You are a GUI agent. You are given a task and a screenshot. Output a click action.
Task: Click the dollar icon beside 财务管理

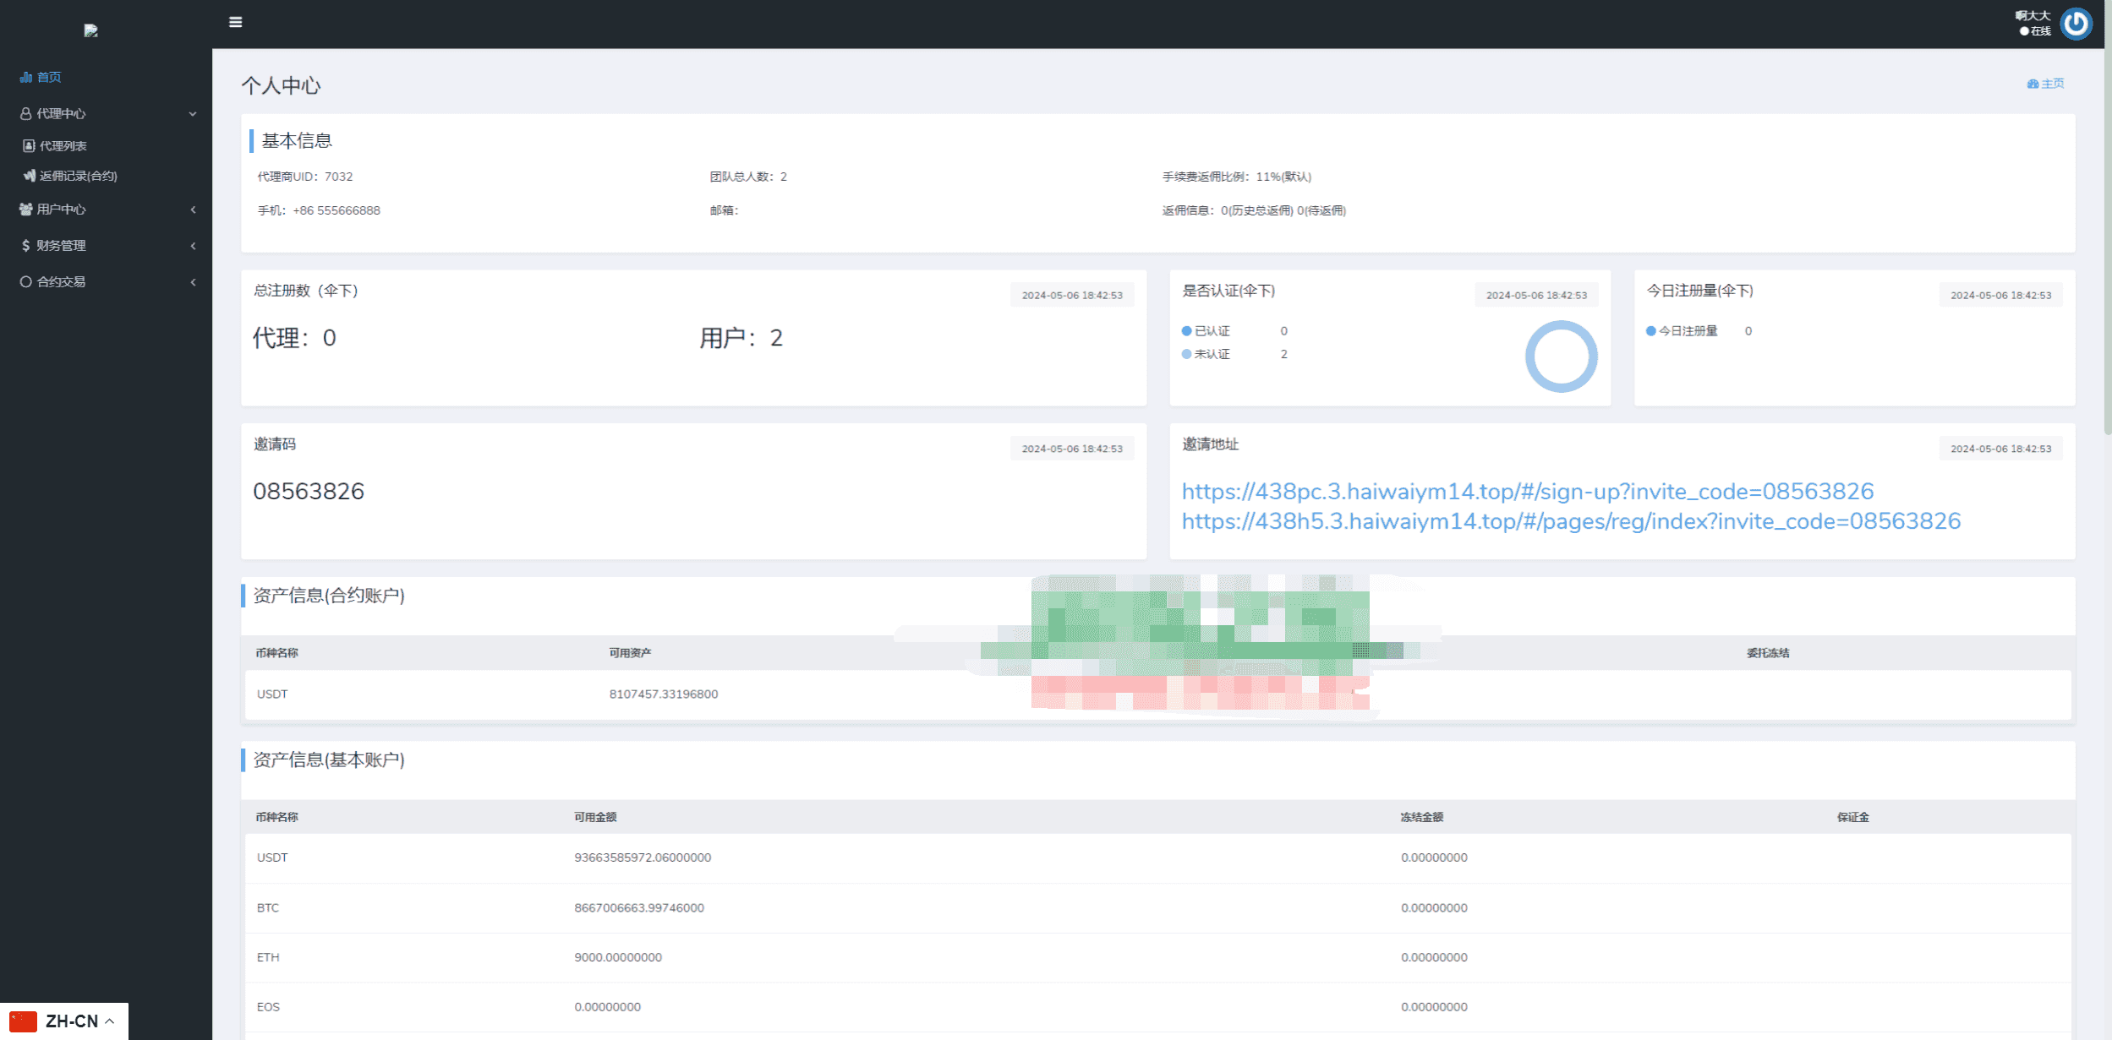point(25,245)
